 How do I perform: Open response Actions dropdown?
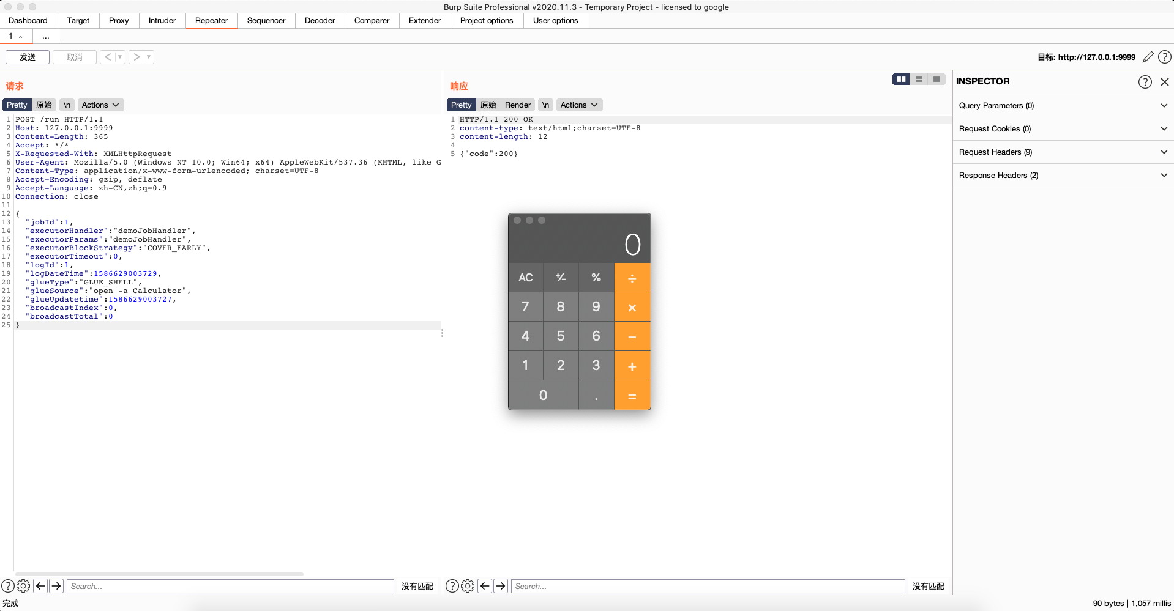(579, 105)
